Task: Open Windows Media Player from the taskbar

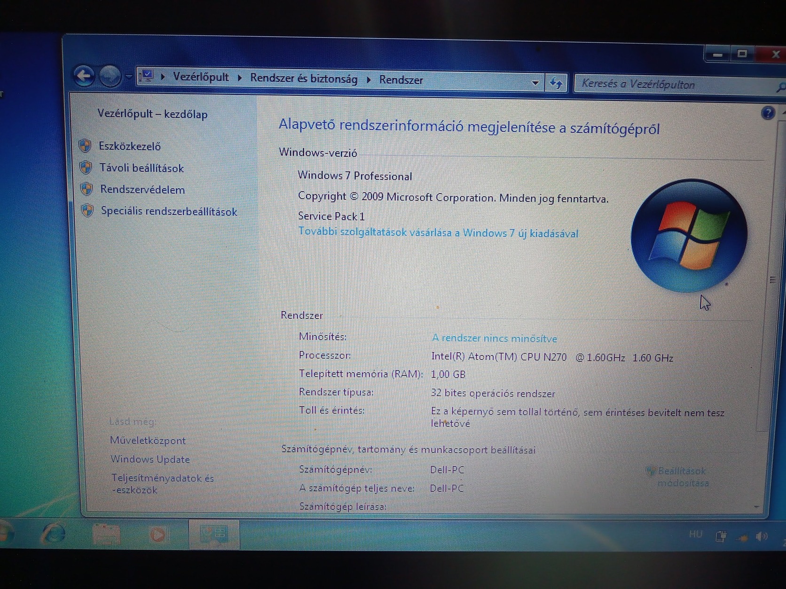Action: pyautogui.click(x=158, y=535)
